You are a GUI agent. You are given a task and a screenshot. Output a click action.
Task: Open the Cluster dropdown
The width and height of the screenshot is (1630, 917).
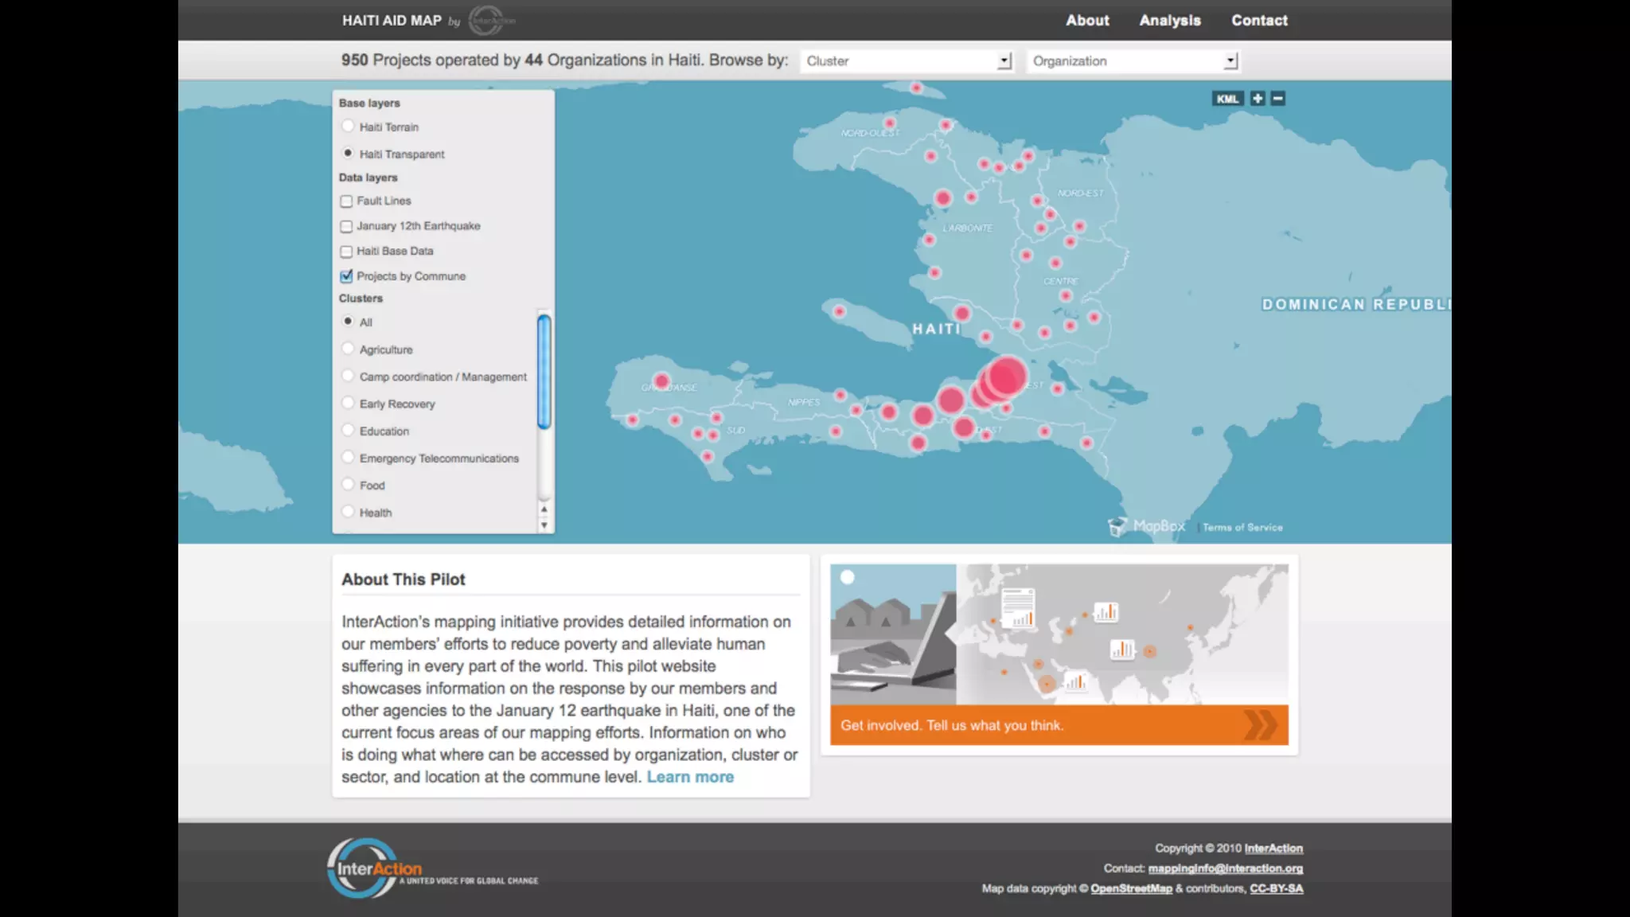pyautogui.click(x=906, y=61)
